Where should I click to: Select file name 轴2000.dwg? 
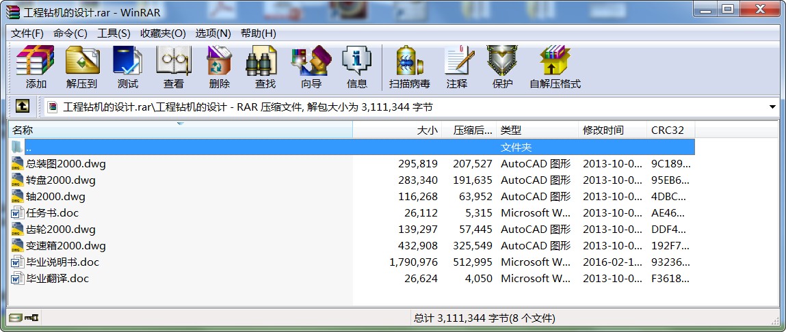click(55, 196)
